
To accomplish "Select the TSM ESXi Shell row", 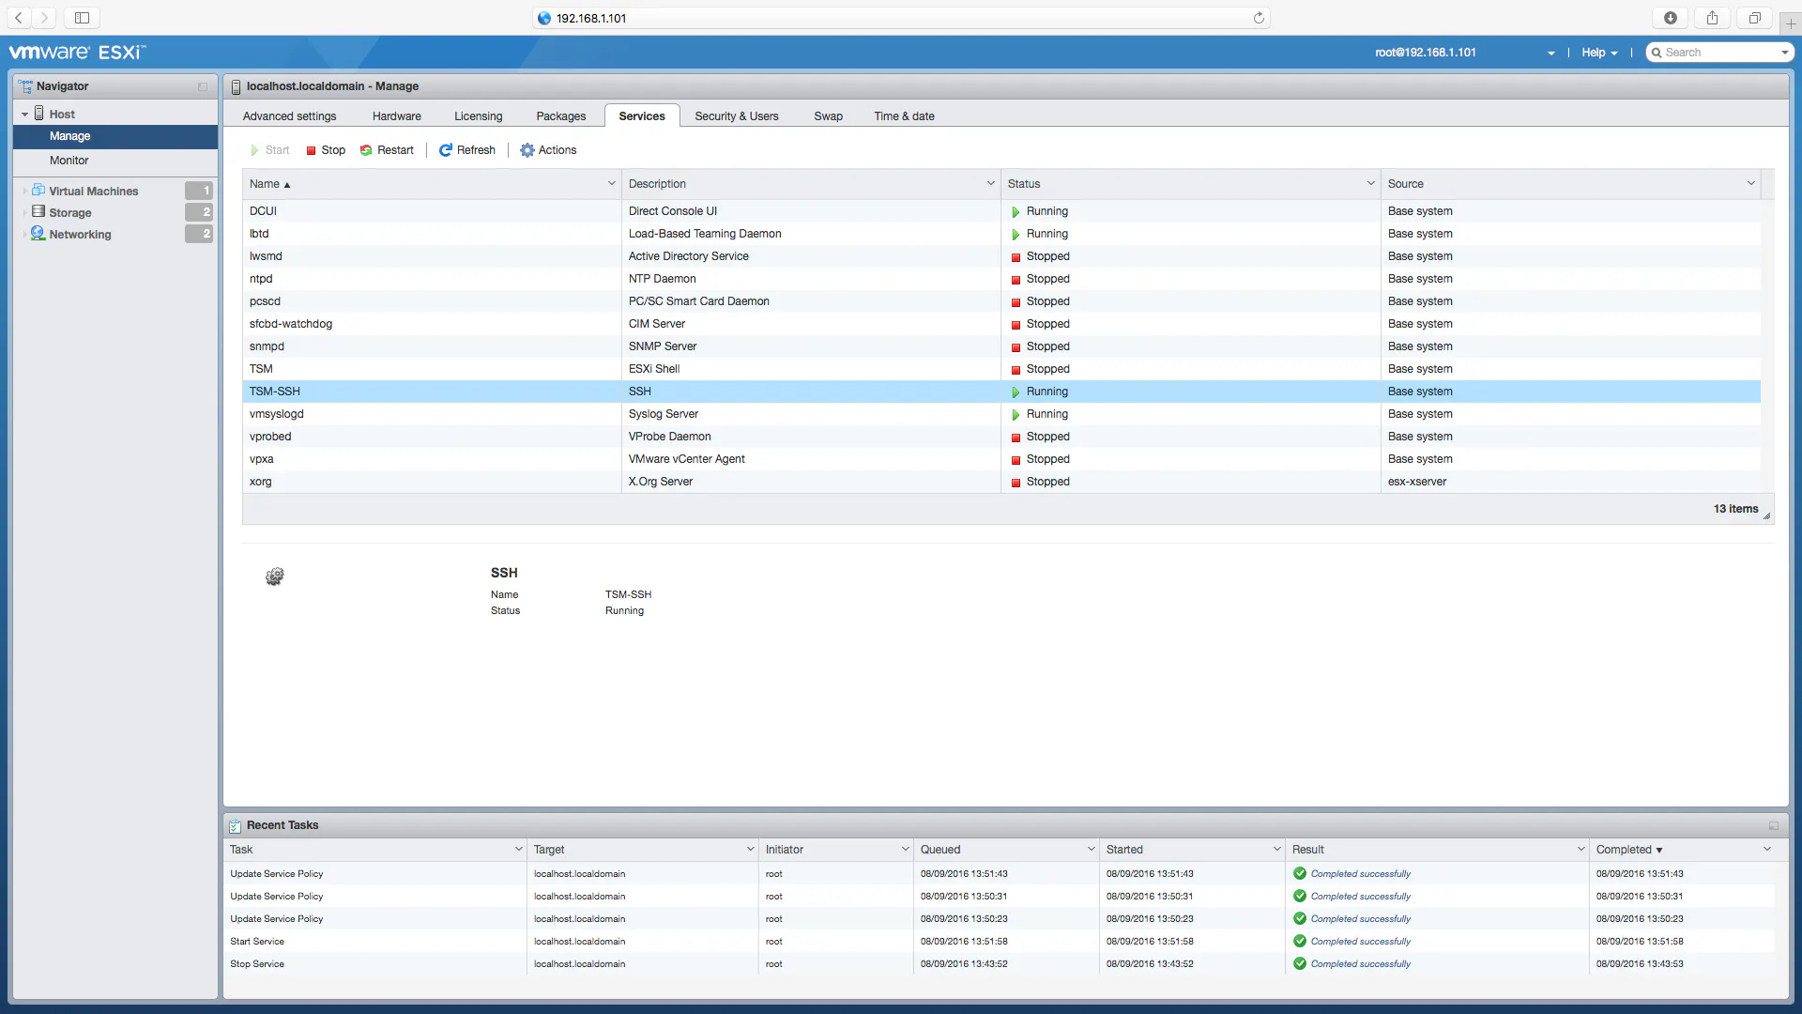I will tap(1001, 369).
